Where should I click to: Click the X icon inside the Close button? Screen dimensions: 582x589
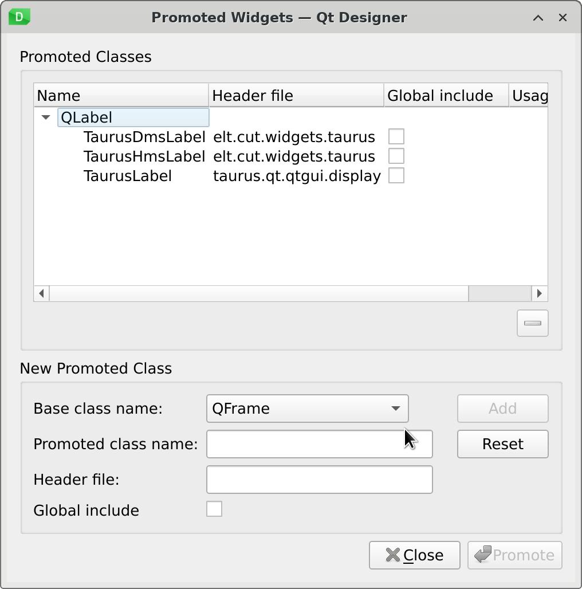[392, 555]
